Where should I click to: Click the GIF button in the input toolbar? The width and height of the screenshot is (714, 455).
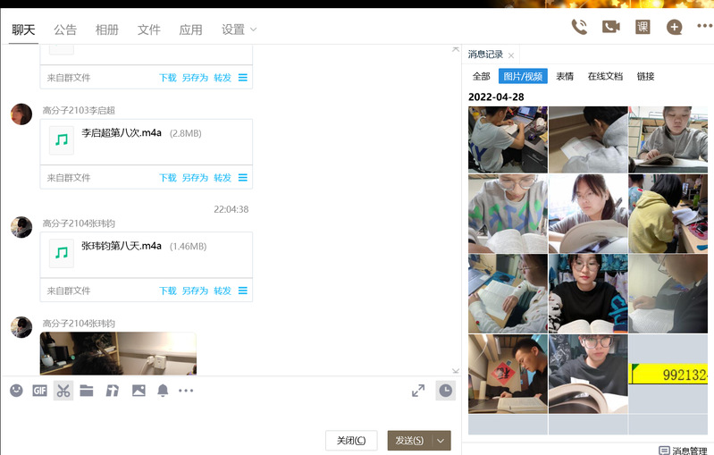pos(39,391)
